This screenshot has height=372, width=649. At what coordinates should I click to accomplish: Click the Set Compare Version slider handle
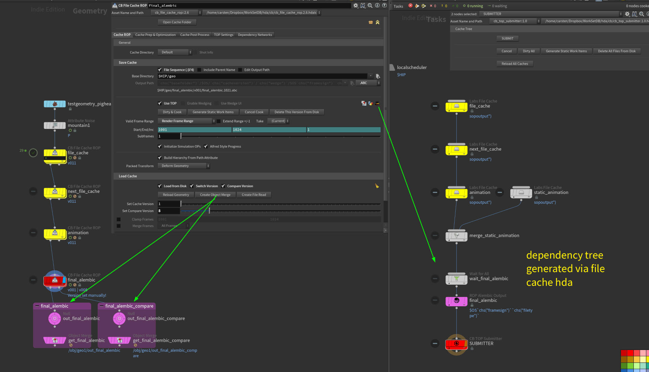point(209,211)
